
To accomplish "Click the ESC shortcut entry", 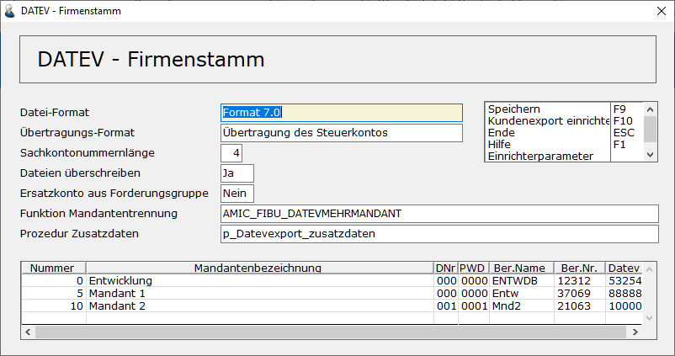I will 627,133.
